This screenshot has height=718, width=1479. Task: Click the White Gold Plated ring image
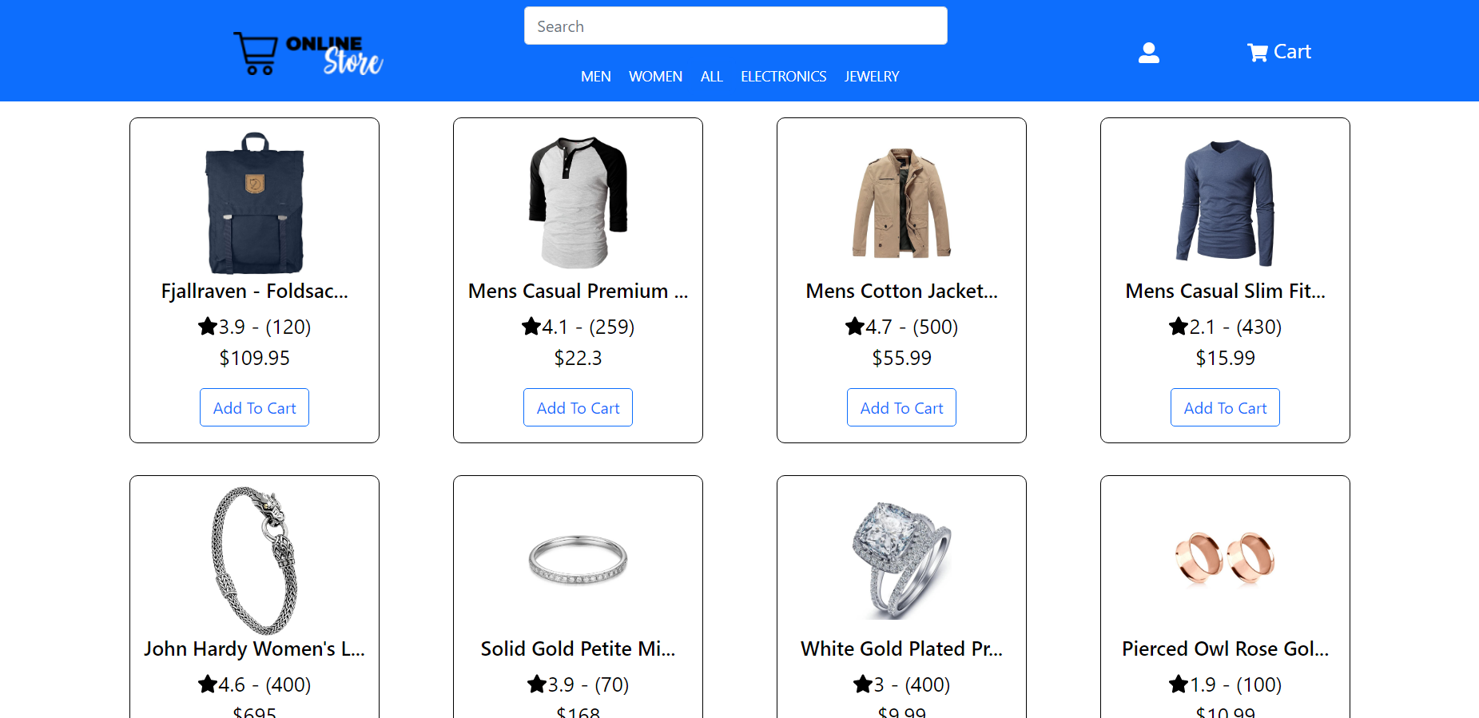pyautogui.click(x=901, y=560)
